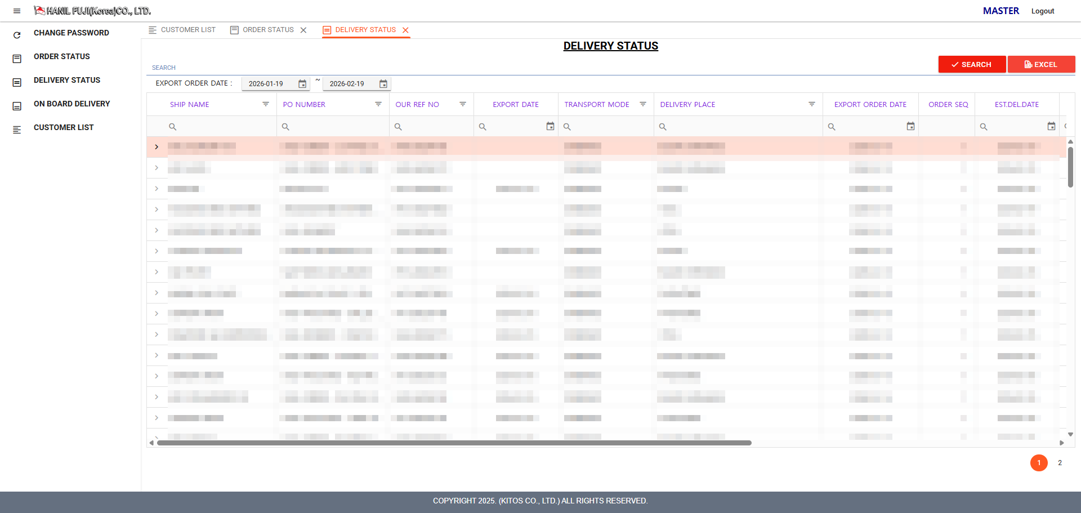Image resolution: width=1081 pixels, height=513 pixels.
Task: Open Export Date filter calendar icon
Action: pos(550,127)
